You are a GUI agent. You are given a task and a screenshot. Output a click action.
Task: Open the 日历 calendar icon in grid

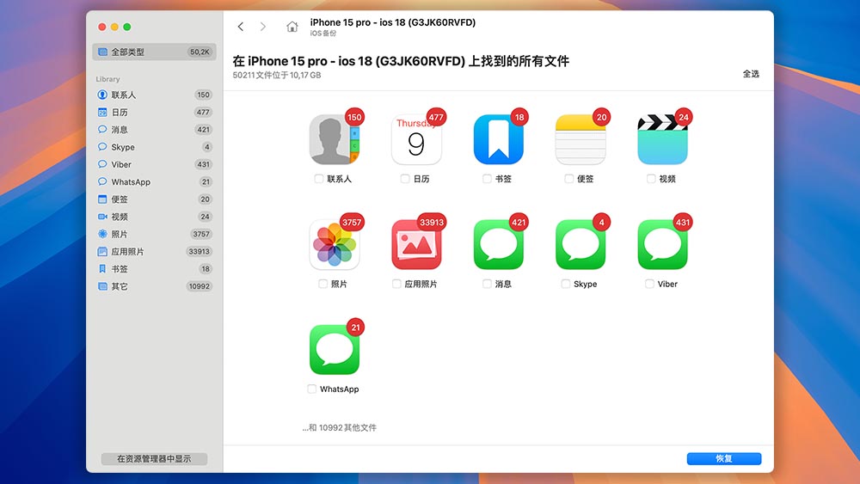[x=416, y=139]
